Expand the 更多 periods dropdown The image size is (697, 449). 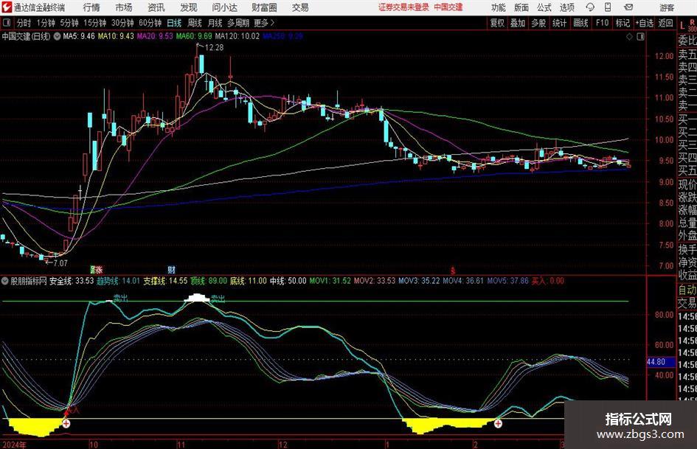point(265,23)
